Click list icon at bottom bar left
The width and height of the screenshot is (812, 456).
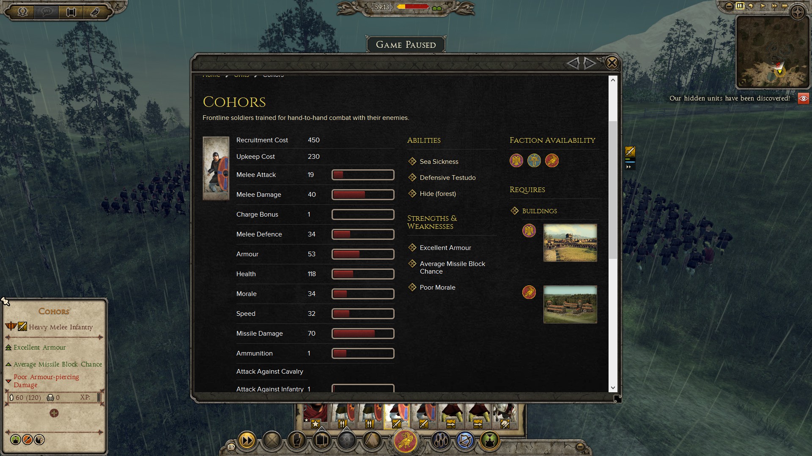tap(231, 447)
